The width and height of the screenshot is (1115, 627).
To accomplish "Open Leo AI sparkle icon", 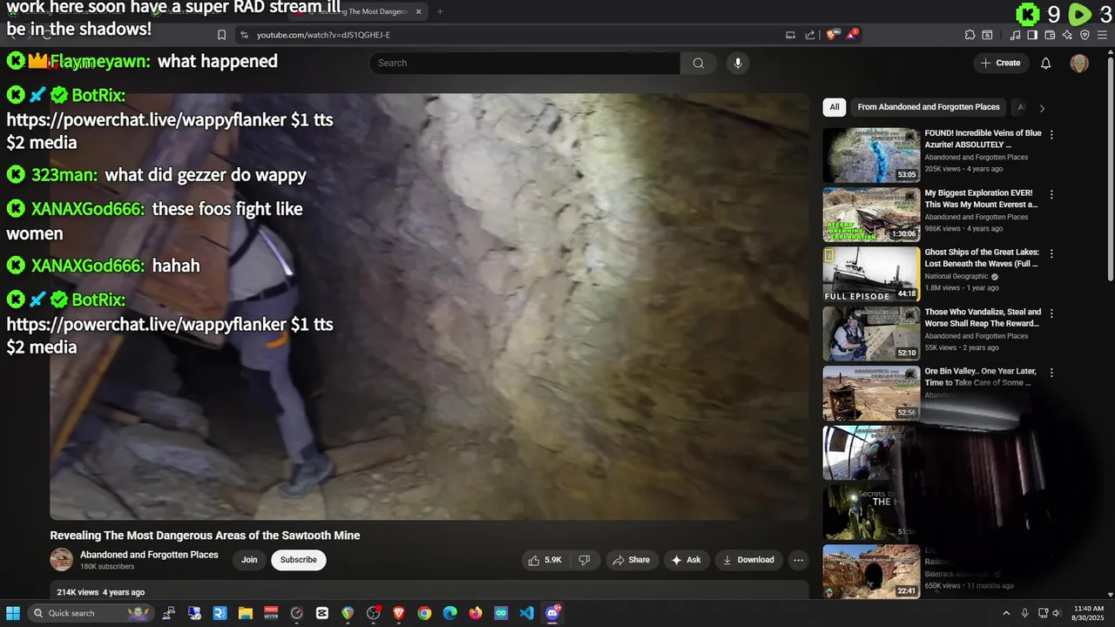I will (1067, 35).
